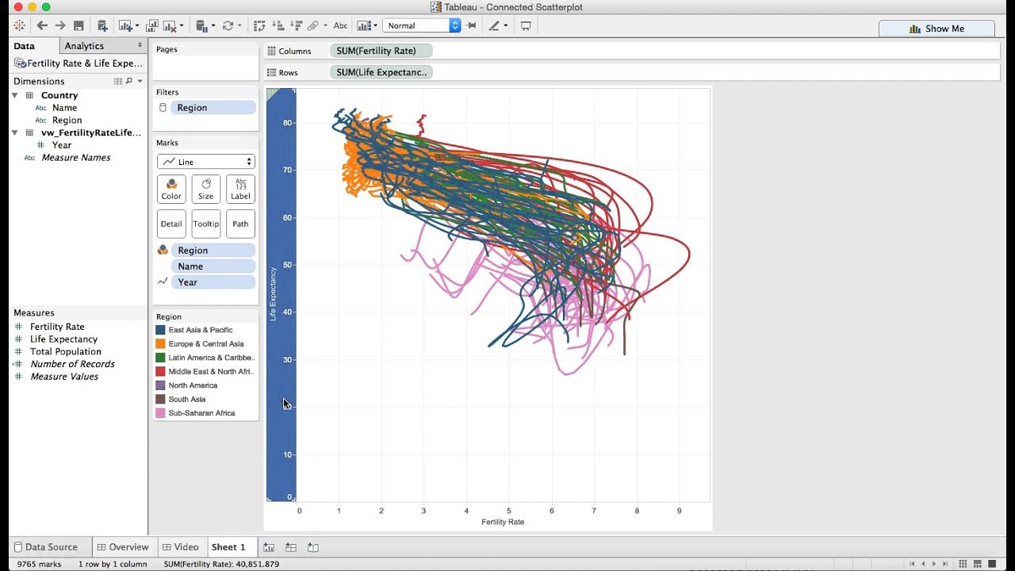Switch to the Overview sheet tab
Screen dimensions: 1015x571
click(x=123, y=547)
